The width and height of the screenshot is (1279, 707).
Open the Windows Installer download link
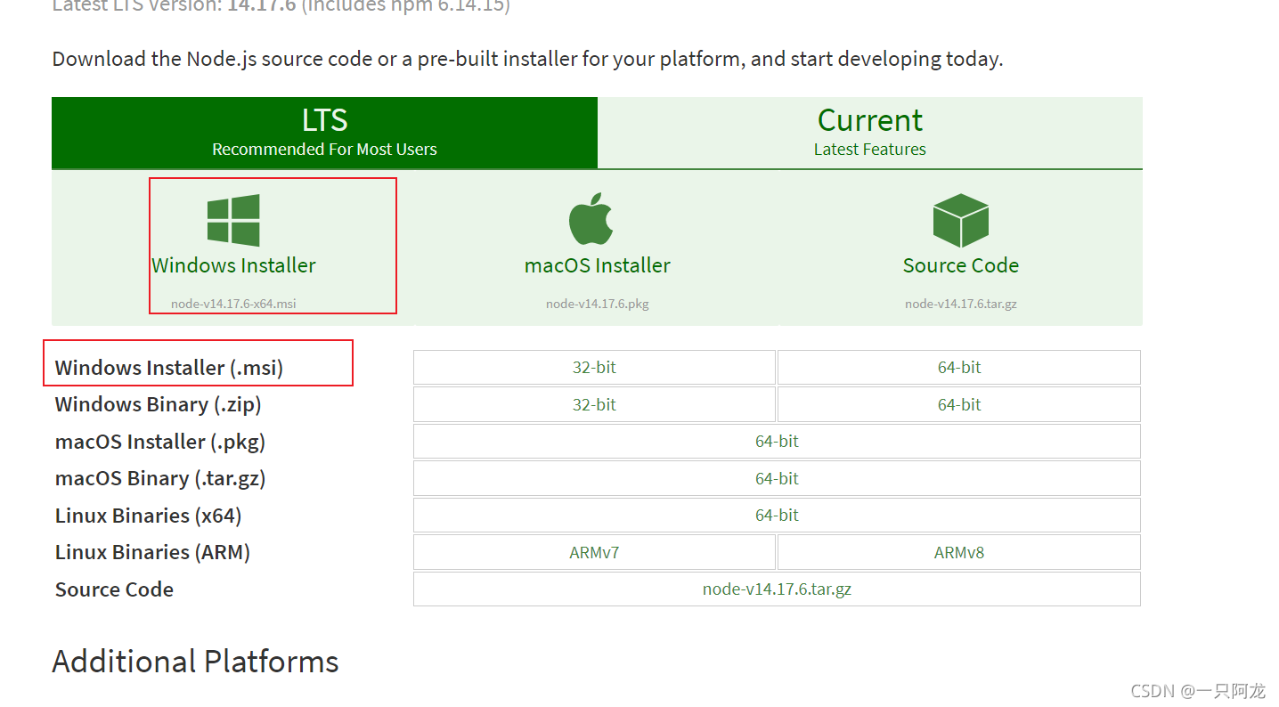click(233, 265)
